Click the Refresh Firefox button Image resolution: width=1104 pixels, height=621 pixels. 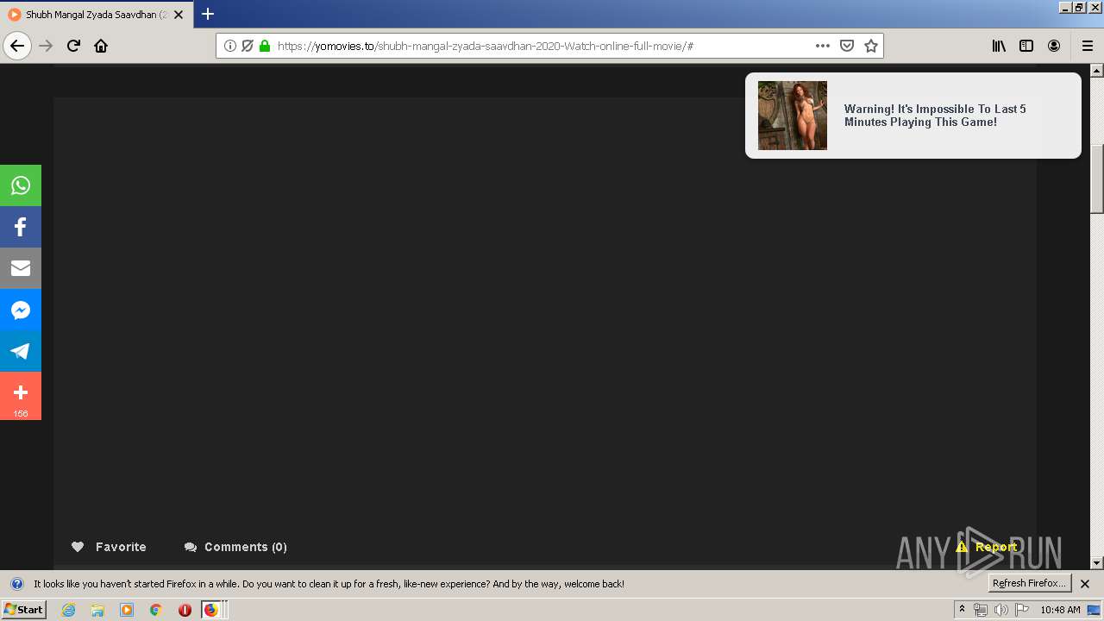[1029, 583]
